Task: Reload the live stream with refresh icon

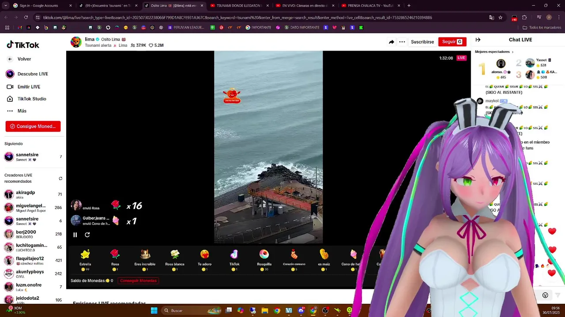Action: (87, 235)
